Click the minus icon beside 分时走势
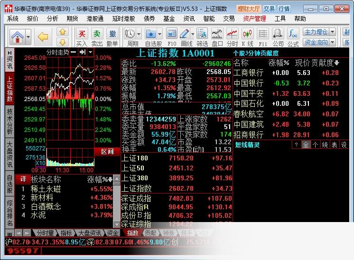354x260 pixels. 73,52
